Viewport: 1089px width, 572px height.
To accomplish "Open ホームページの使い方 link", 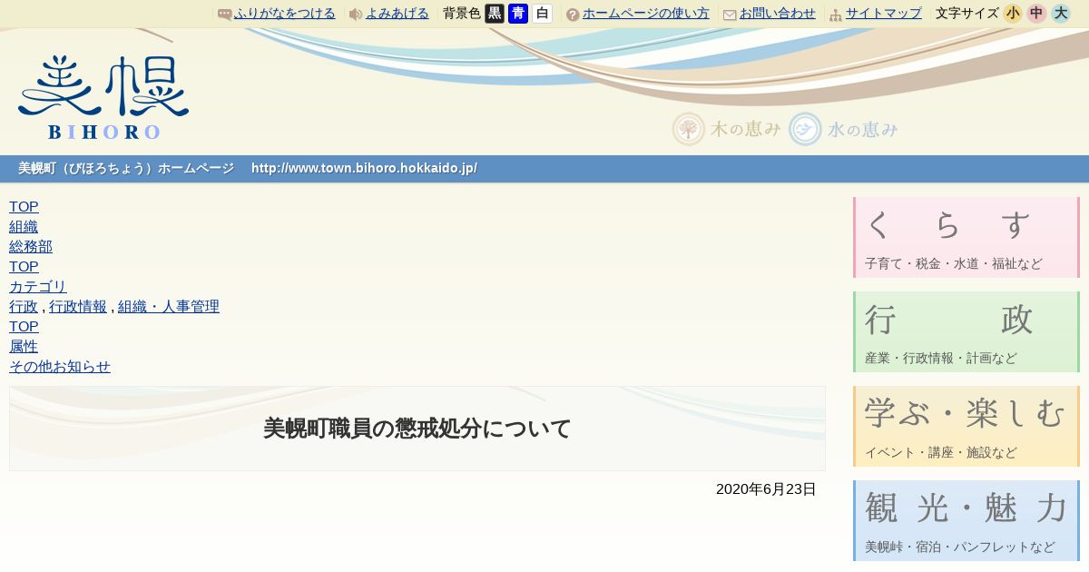I will [646, 14].
